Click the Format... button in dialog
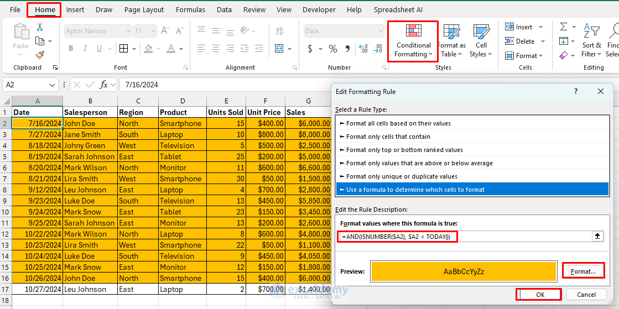Viewport: 619px width, 309px height. coord(583,271)
